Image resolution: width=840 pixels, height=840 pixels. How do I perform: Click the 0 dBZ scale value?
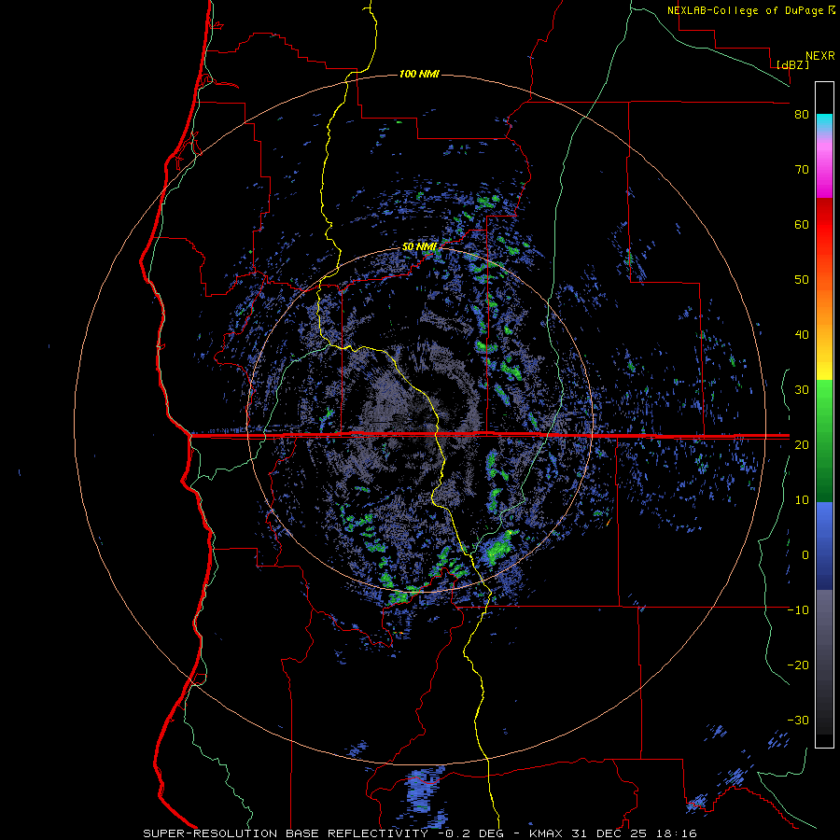(x=805, y=555)
